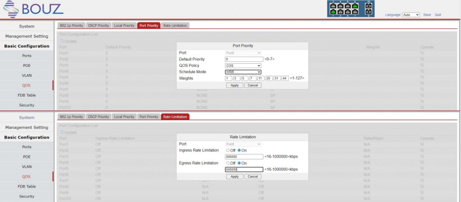Click port 2 icon in switch panel
Viewport: 461px width, 202px height.
[333, 6]
